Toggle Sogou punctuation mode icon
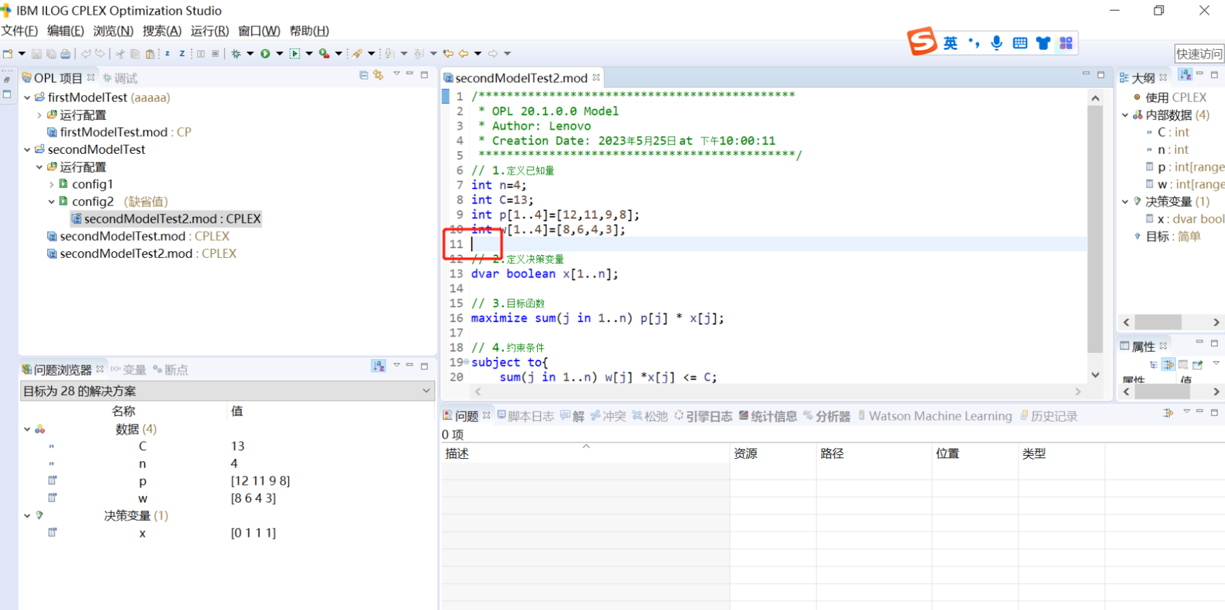 click(974, 43)
